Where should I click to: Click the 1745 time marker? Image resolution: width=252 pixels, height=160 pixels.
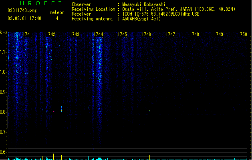click(122, 34)
